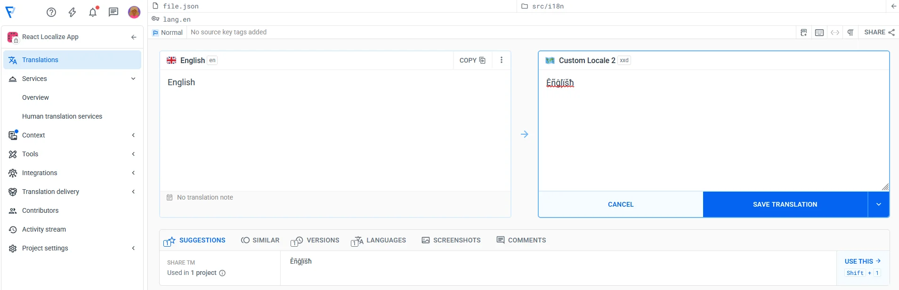Click the Activity stream history icon
Screen dimensions: 899x290
(x=13, y=229)
